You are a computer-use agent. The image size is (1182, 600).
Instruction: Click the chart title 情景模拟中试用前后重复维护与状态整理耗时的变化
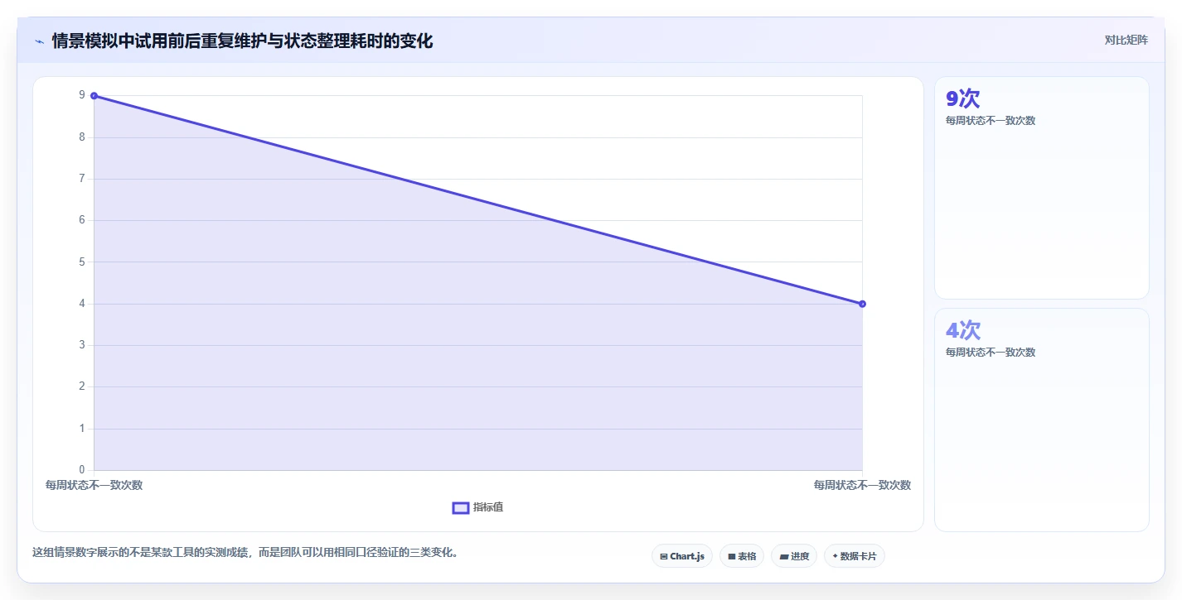[x=242, y=41]
